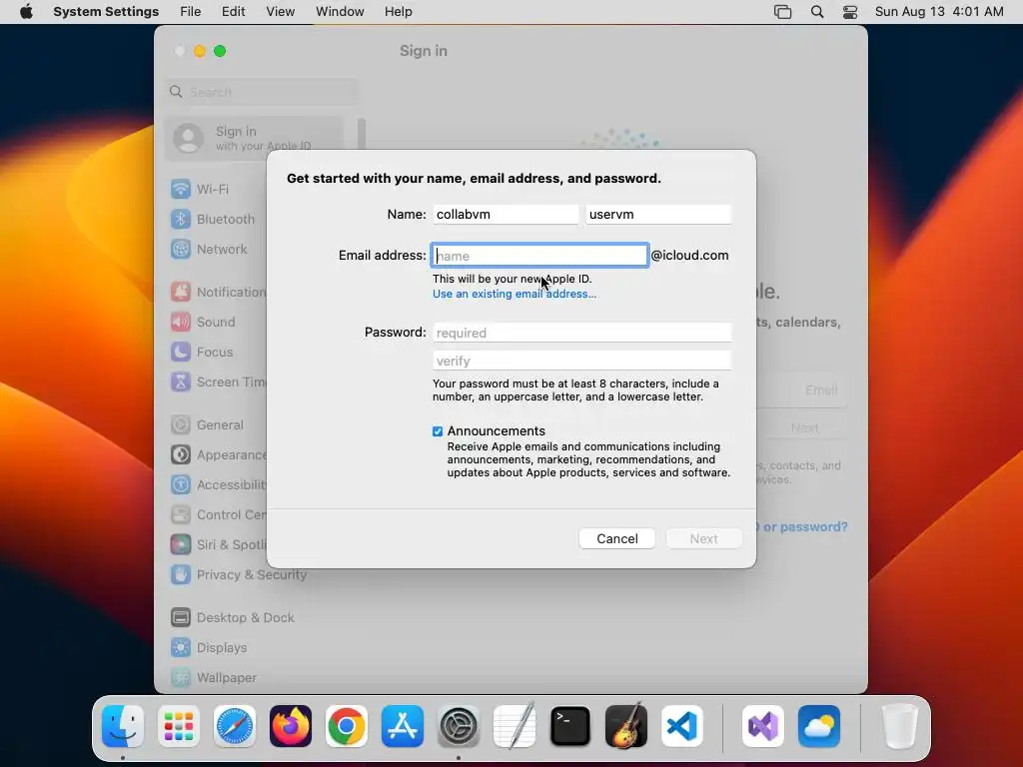Select Displays icon in sidebar
The image size is (1023, 767).
[x=181, y=647]
